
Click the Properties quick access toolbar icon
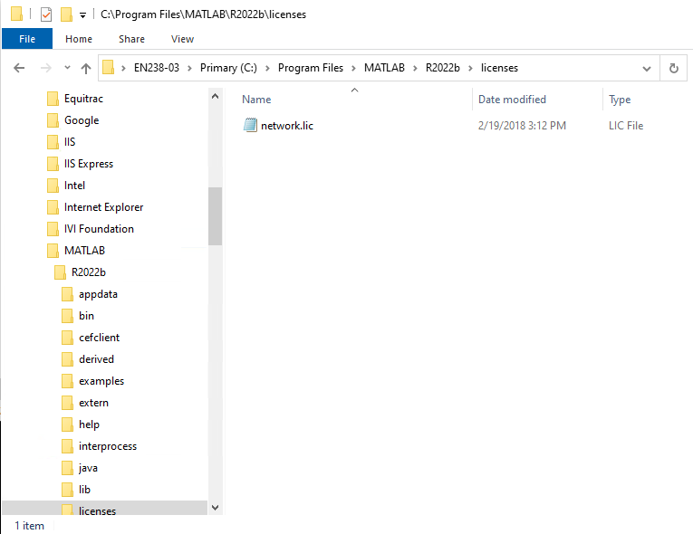click(x=46, y=14)
